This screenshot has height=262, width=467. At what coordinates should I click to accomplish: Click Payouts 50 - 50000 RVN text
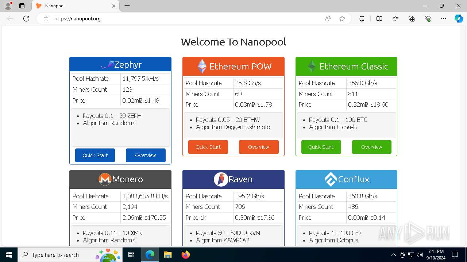[x=228, y=233]
